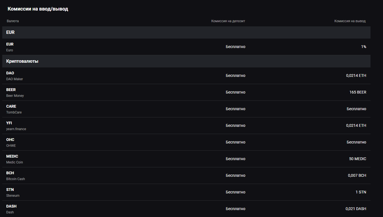Click the '0,021 DASH' withdrawal fee
This screenshot has width=383, height=217.
click(x=356, y=209)
